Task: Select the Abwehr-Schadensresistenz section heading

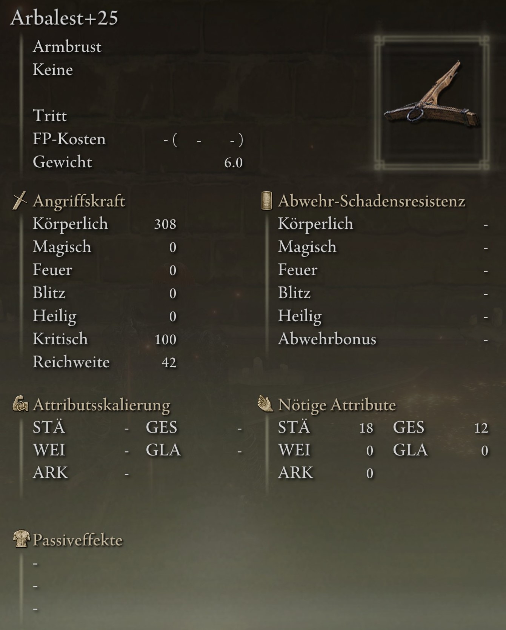Action: point(371,201)
